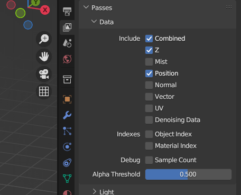Click the Debug label text
Screen dimensions: 241x195
point(131,160)
